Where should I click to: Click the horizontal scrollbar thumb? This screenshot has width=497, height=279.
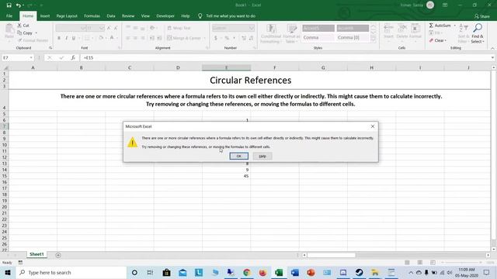coord(332,255)
